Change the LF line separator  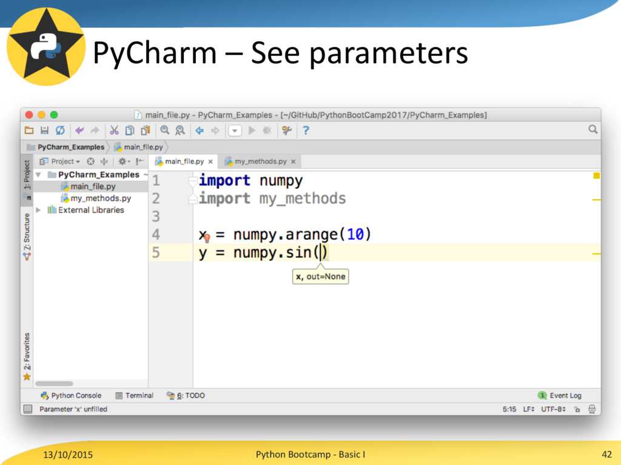tap(529, 409)
